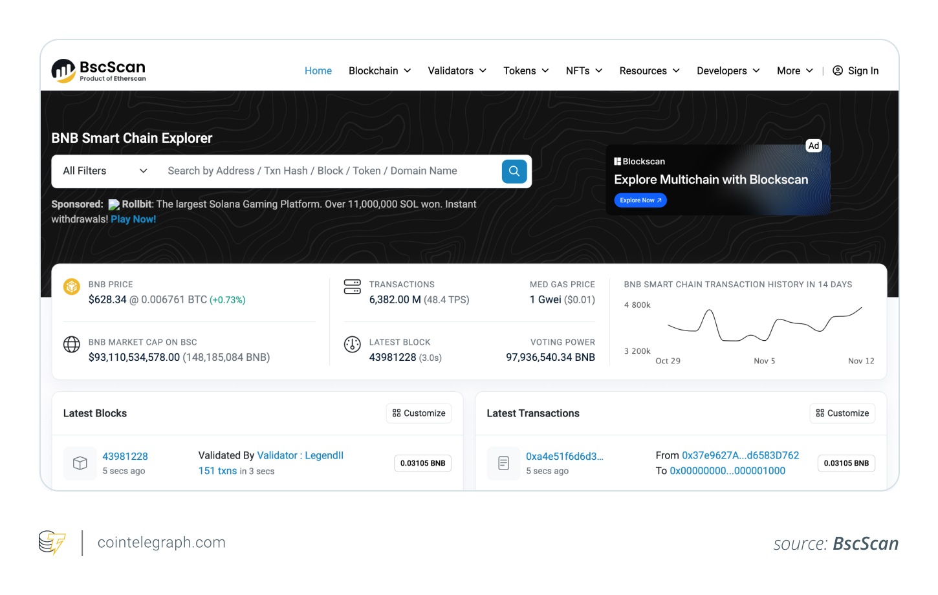Click the Sign In user icon
The image size is (938, 595).
click(x=838, y=70)
